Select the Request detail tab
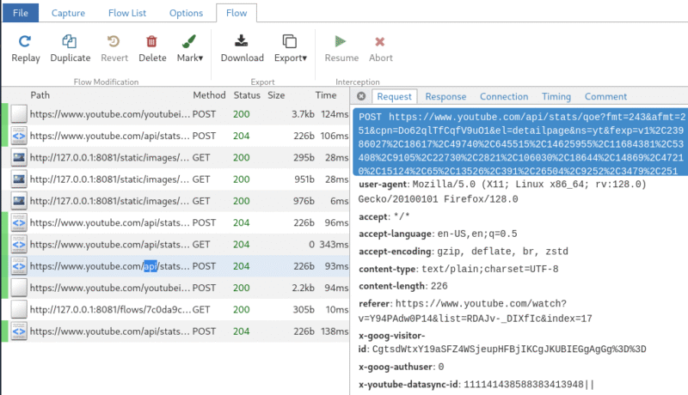Viewport: 688px width, 395px height. point(394,96)
